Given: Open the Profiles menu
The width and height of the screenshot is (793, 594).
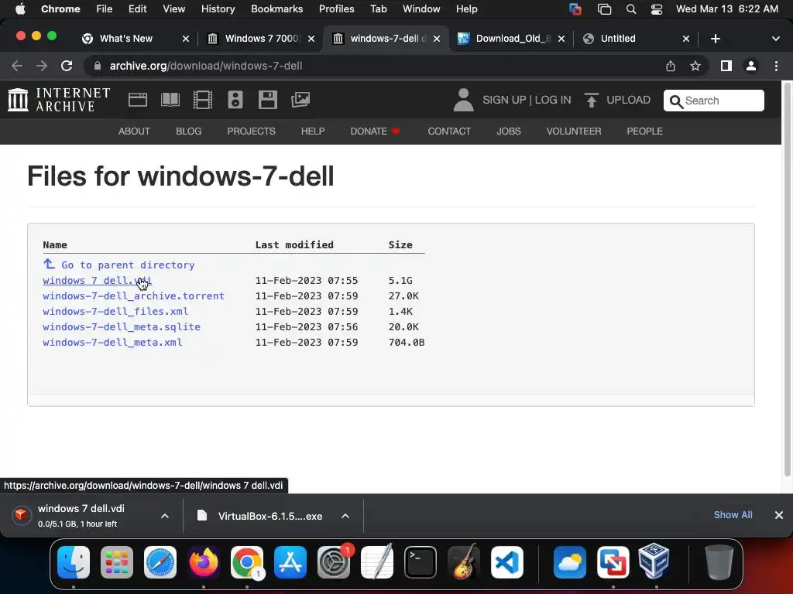Looking at the screenshot, I should point(336,9).
